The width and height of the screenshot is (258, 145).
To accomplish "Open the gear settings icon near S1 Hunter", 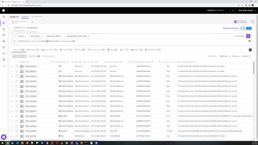I will 253,22.
